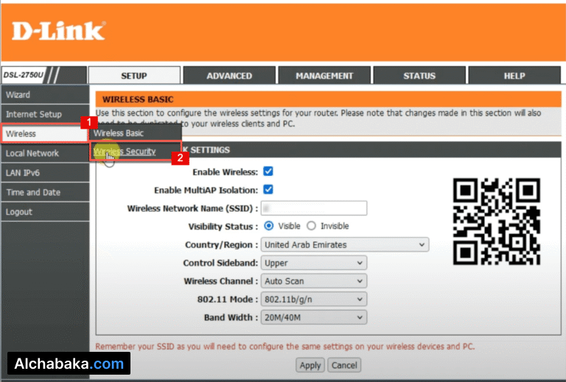This screenshot has height=382, width=566.
Task: Open Local Network settings
Action: tap(45, 153)
